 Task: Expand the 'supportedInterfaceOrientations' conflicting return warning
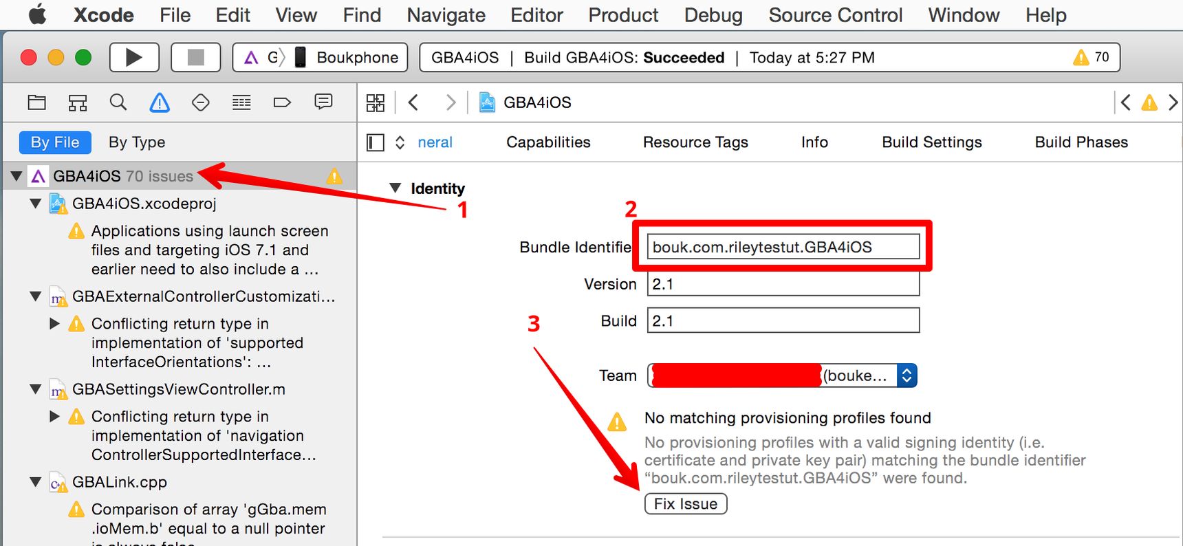click(54, 323)
